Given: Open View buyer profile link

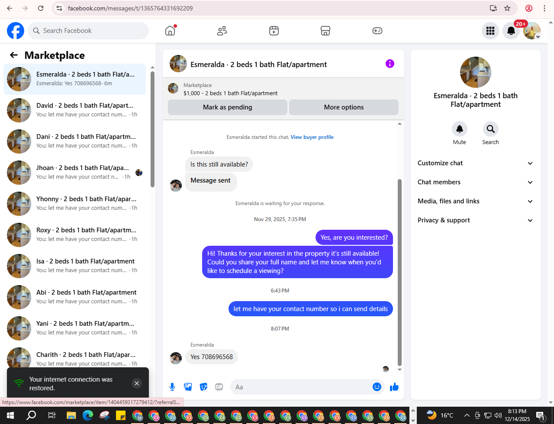Looking at the screenshot, I should tap(312, 137).
